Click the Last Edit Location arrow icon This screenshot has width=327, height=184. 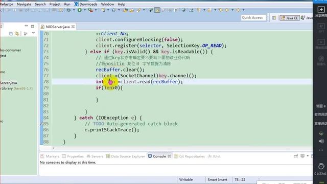[x=221, y=10]
